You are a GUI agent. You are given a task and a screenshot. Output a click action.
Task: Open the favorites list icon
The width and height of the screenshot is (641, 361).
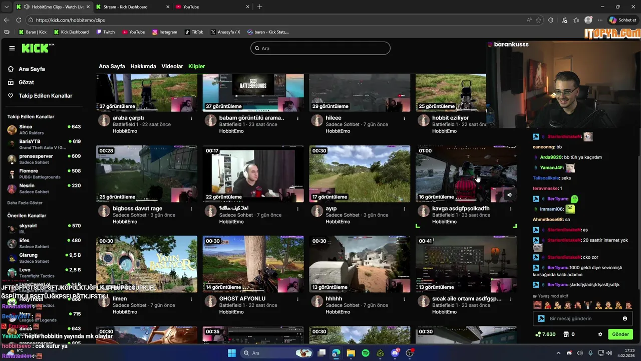[x=576, y=20]
